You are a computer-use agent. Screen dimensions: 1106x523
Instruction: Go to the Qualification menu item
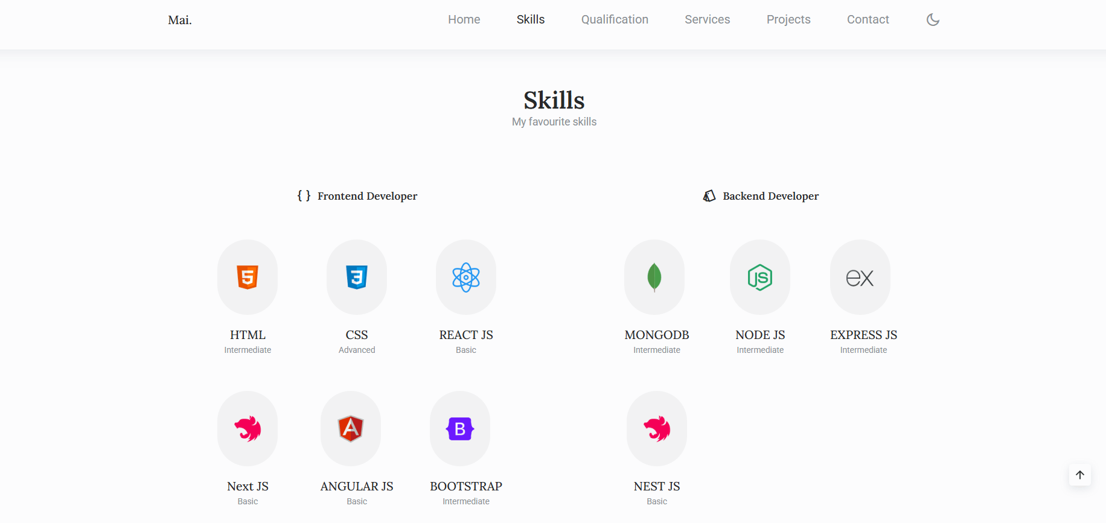615,20
